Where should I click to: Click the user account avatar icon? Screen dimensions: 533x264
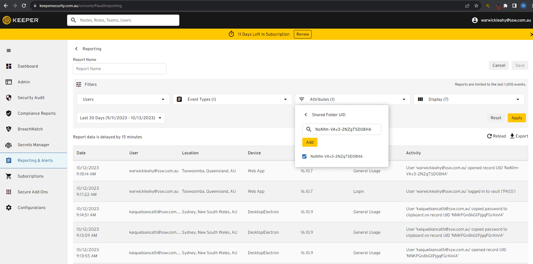click(x=475, y=20)
